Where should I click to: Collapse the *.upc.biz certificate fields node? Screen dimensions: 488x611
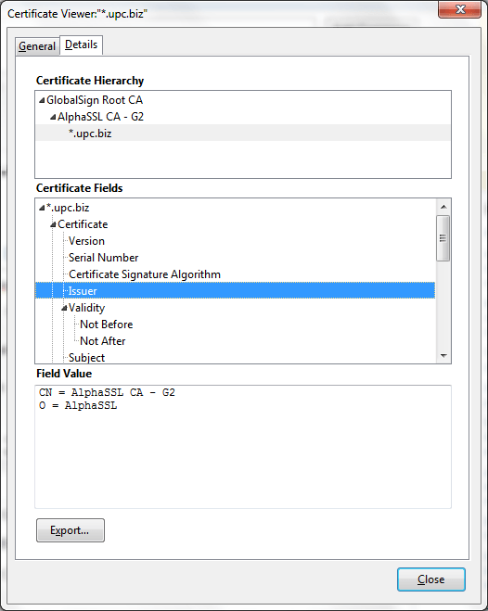point(42,208)
